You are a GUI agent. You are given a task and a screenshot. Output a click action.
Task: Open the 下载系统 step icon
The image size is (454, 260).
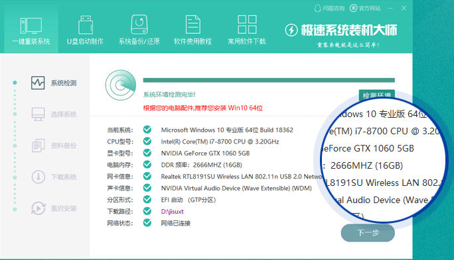point(38,177)
